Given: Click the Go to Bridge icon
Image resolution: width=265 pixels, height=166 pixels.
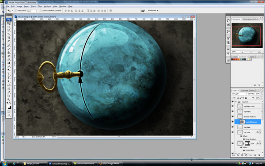Looking at the screenshot, I should [143, 11].
